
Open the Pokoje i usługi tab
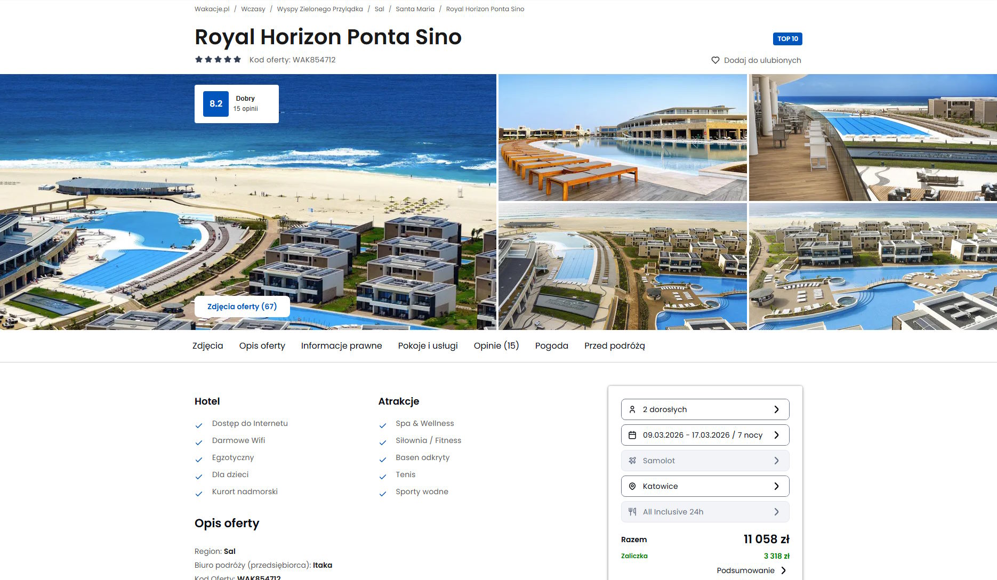click(428, 345)
